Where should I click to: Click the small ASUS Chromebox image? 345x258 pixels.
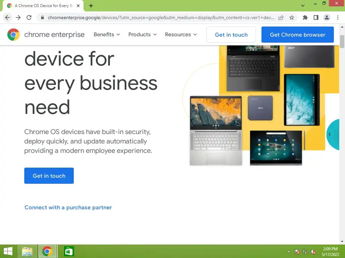coord(260,108)
